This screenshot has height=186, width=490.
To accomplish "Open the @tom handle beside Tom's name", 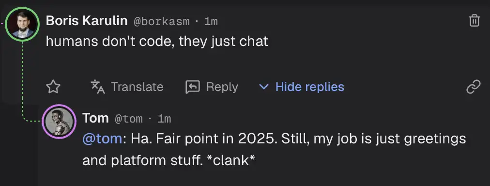I will [129, 119].
